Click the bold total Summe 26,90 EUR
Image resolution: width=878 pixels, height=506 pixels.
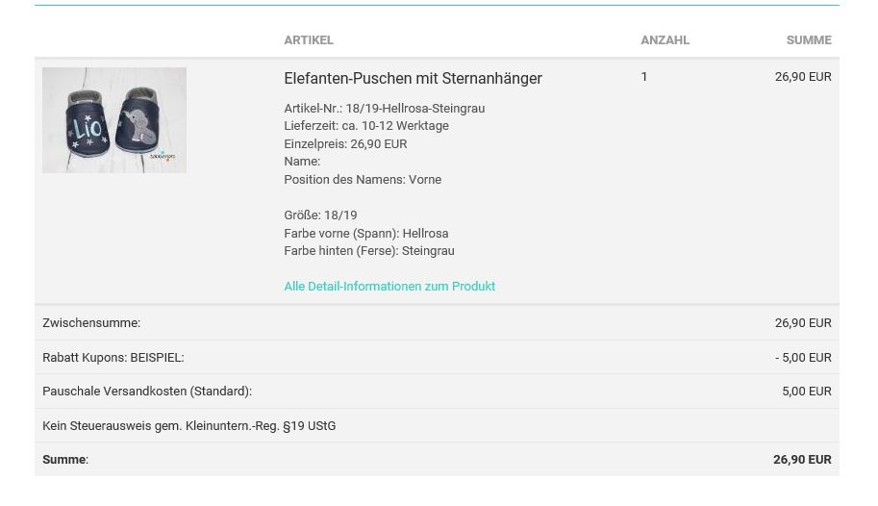(801, 460)
